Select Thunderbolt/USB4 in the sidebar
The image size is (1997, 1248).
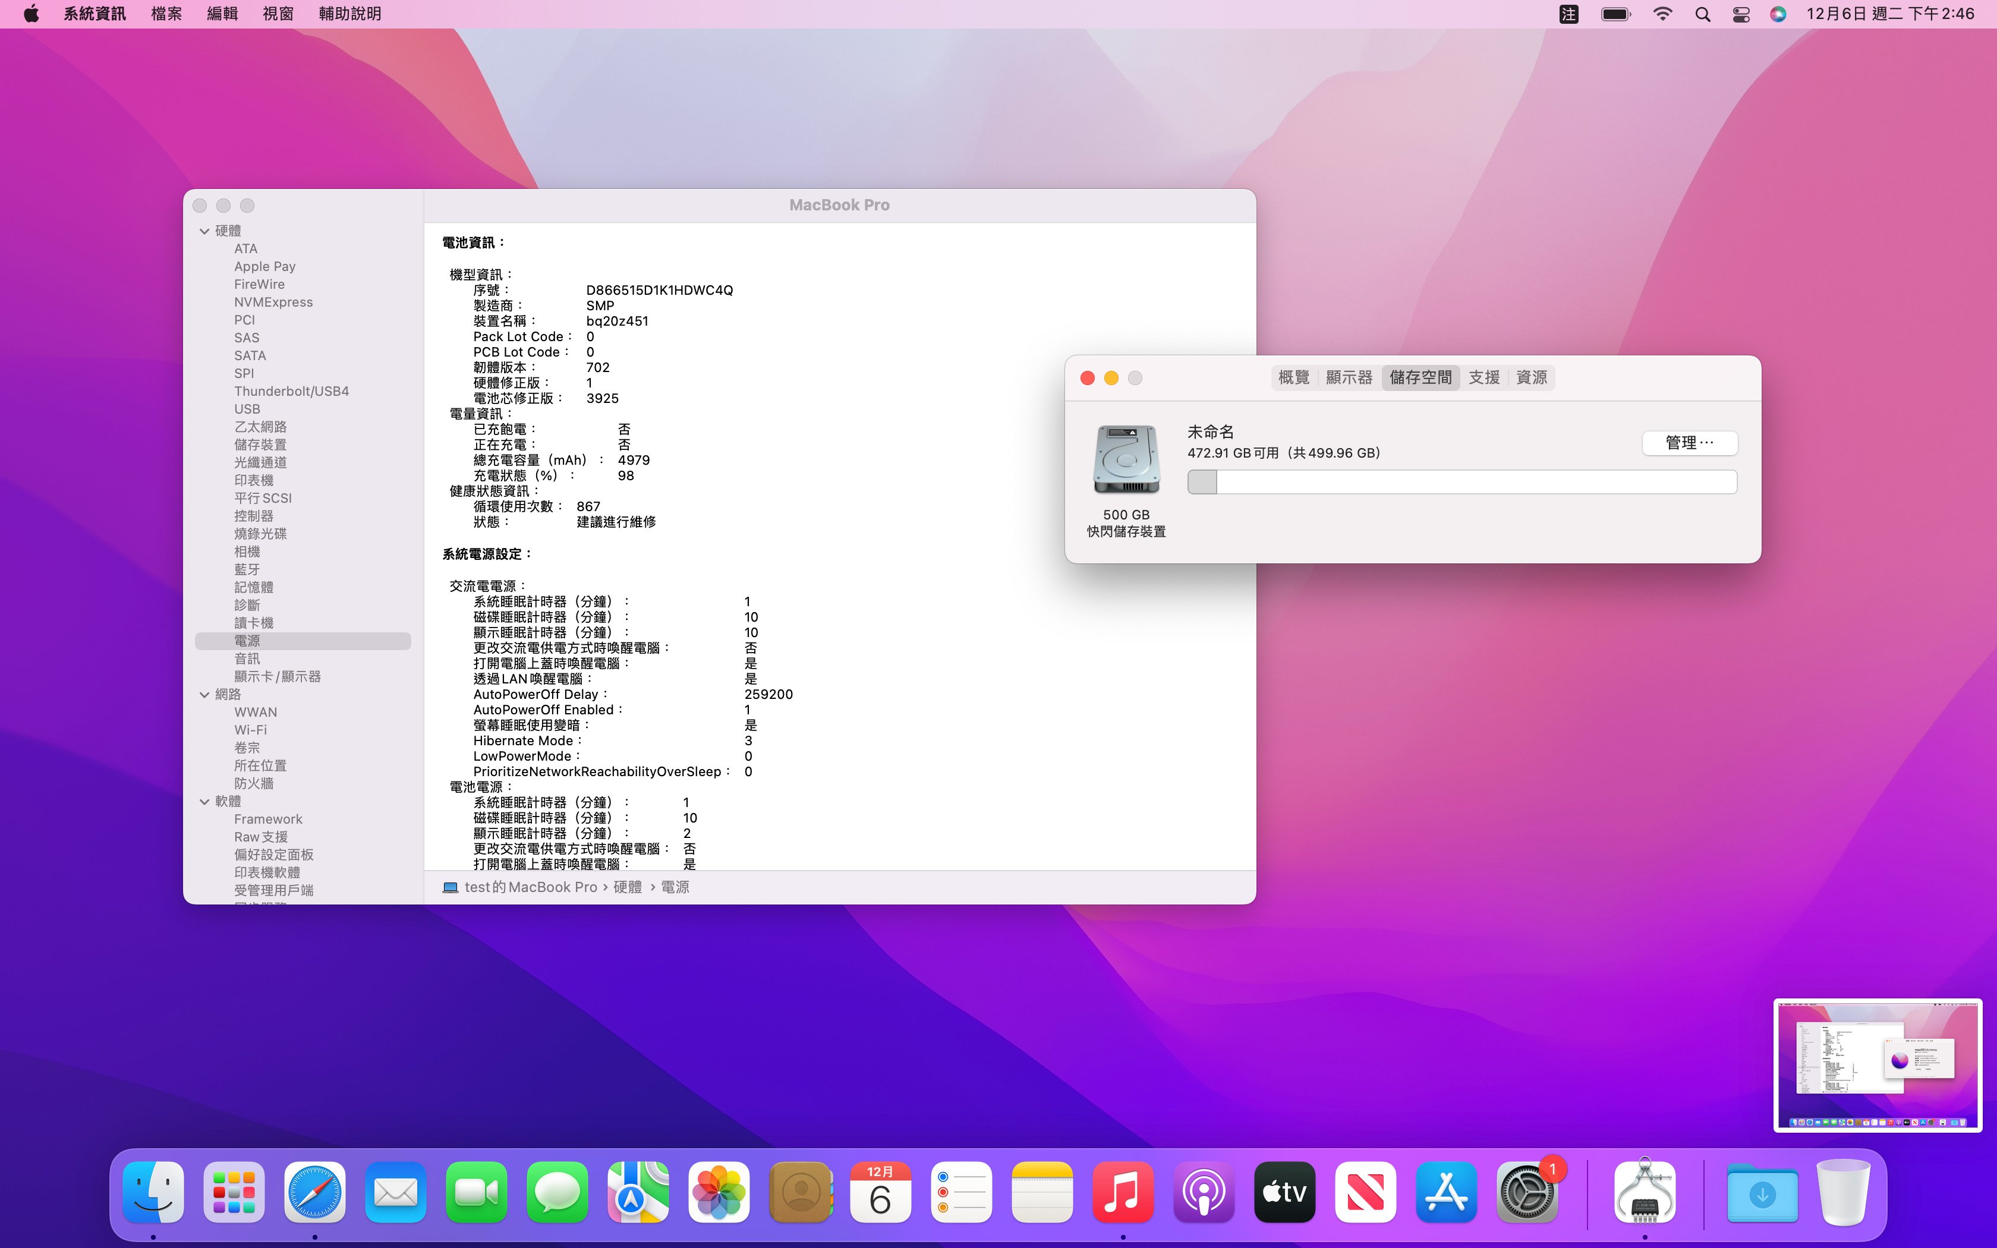tap(291, 391)
